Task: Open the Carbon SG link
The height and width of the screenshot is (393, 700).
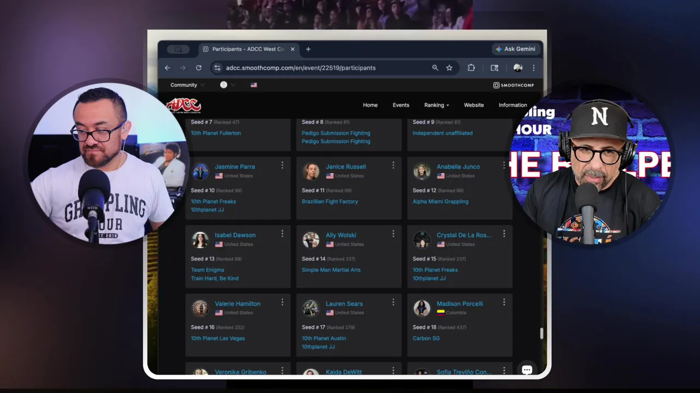Action: (426, 338)
